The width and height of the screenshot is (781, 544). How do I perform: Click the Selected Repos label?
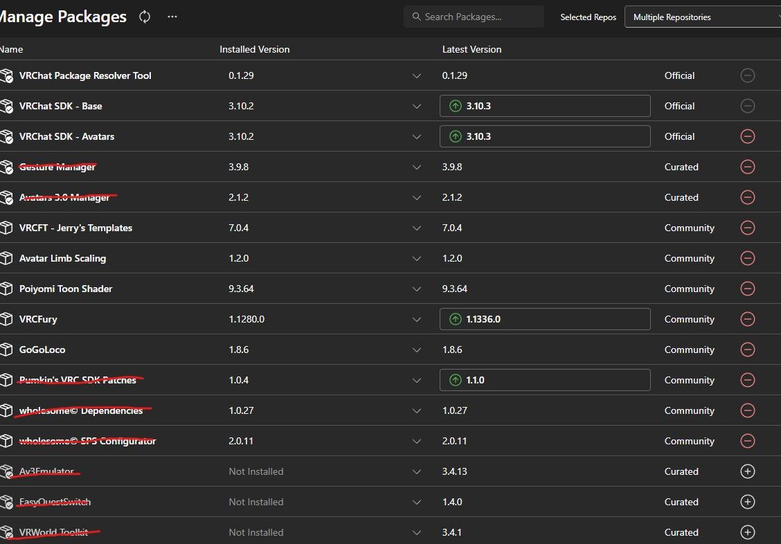pos(589,17)
